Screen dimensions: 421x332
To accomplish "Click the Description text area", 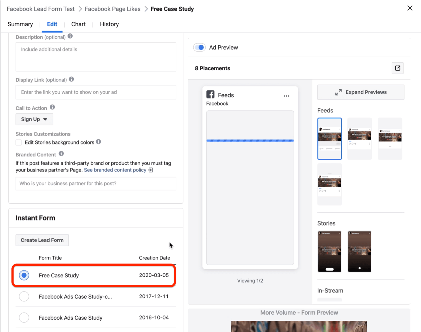I will [x=96, y=57].
